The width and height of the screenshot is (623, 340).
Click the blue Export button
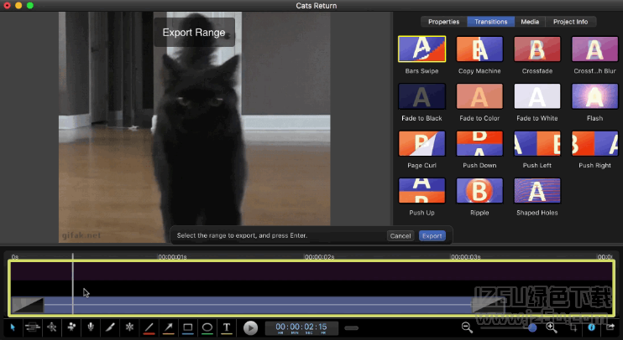432,236
